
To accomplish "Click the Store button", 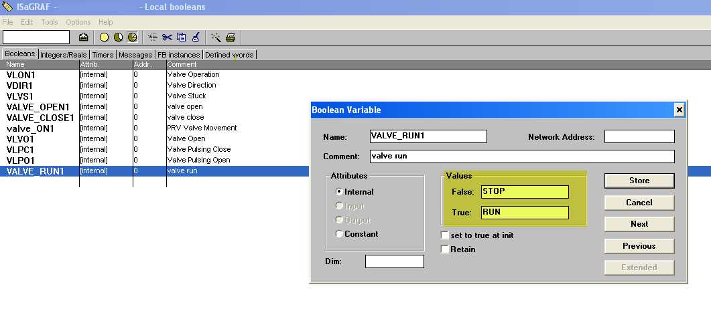I will tap(639, 181).
